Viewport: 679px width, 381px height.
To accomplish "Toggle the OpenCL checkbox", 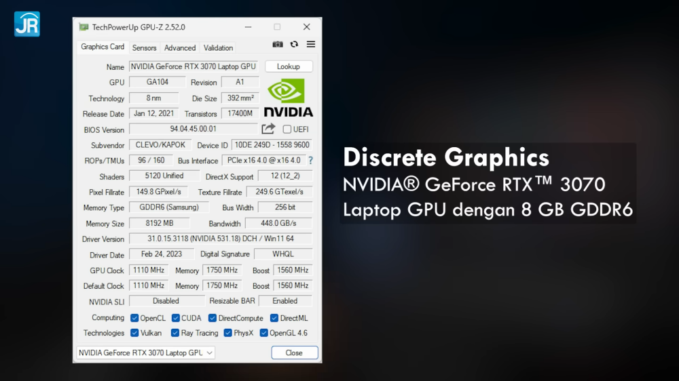I will (x=134, y=319).
